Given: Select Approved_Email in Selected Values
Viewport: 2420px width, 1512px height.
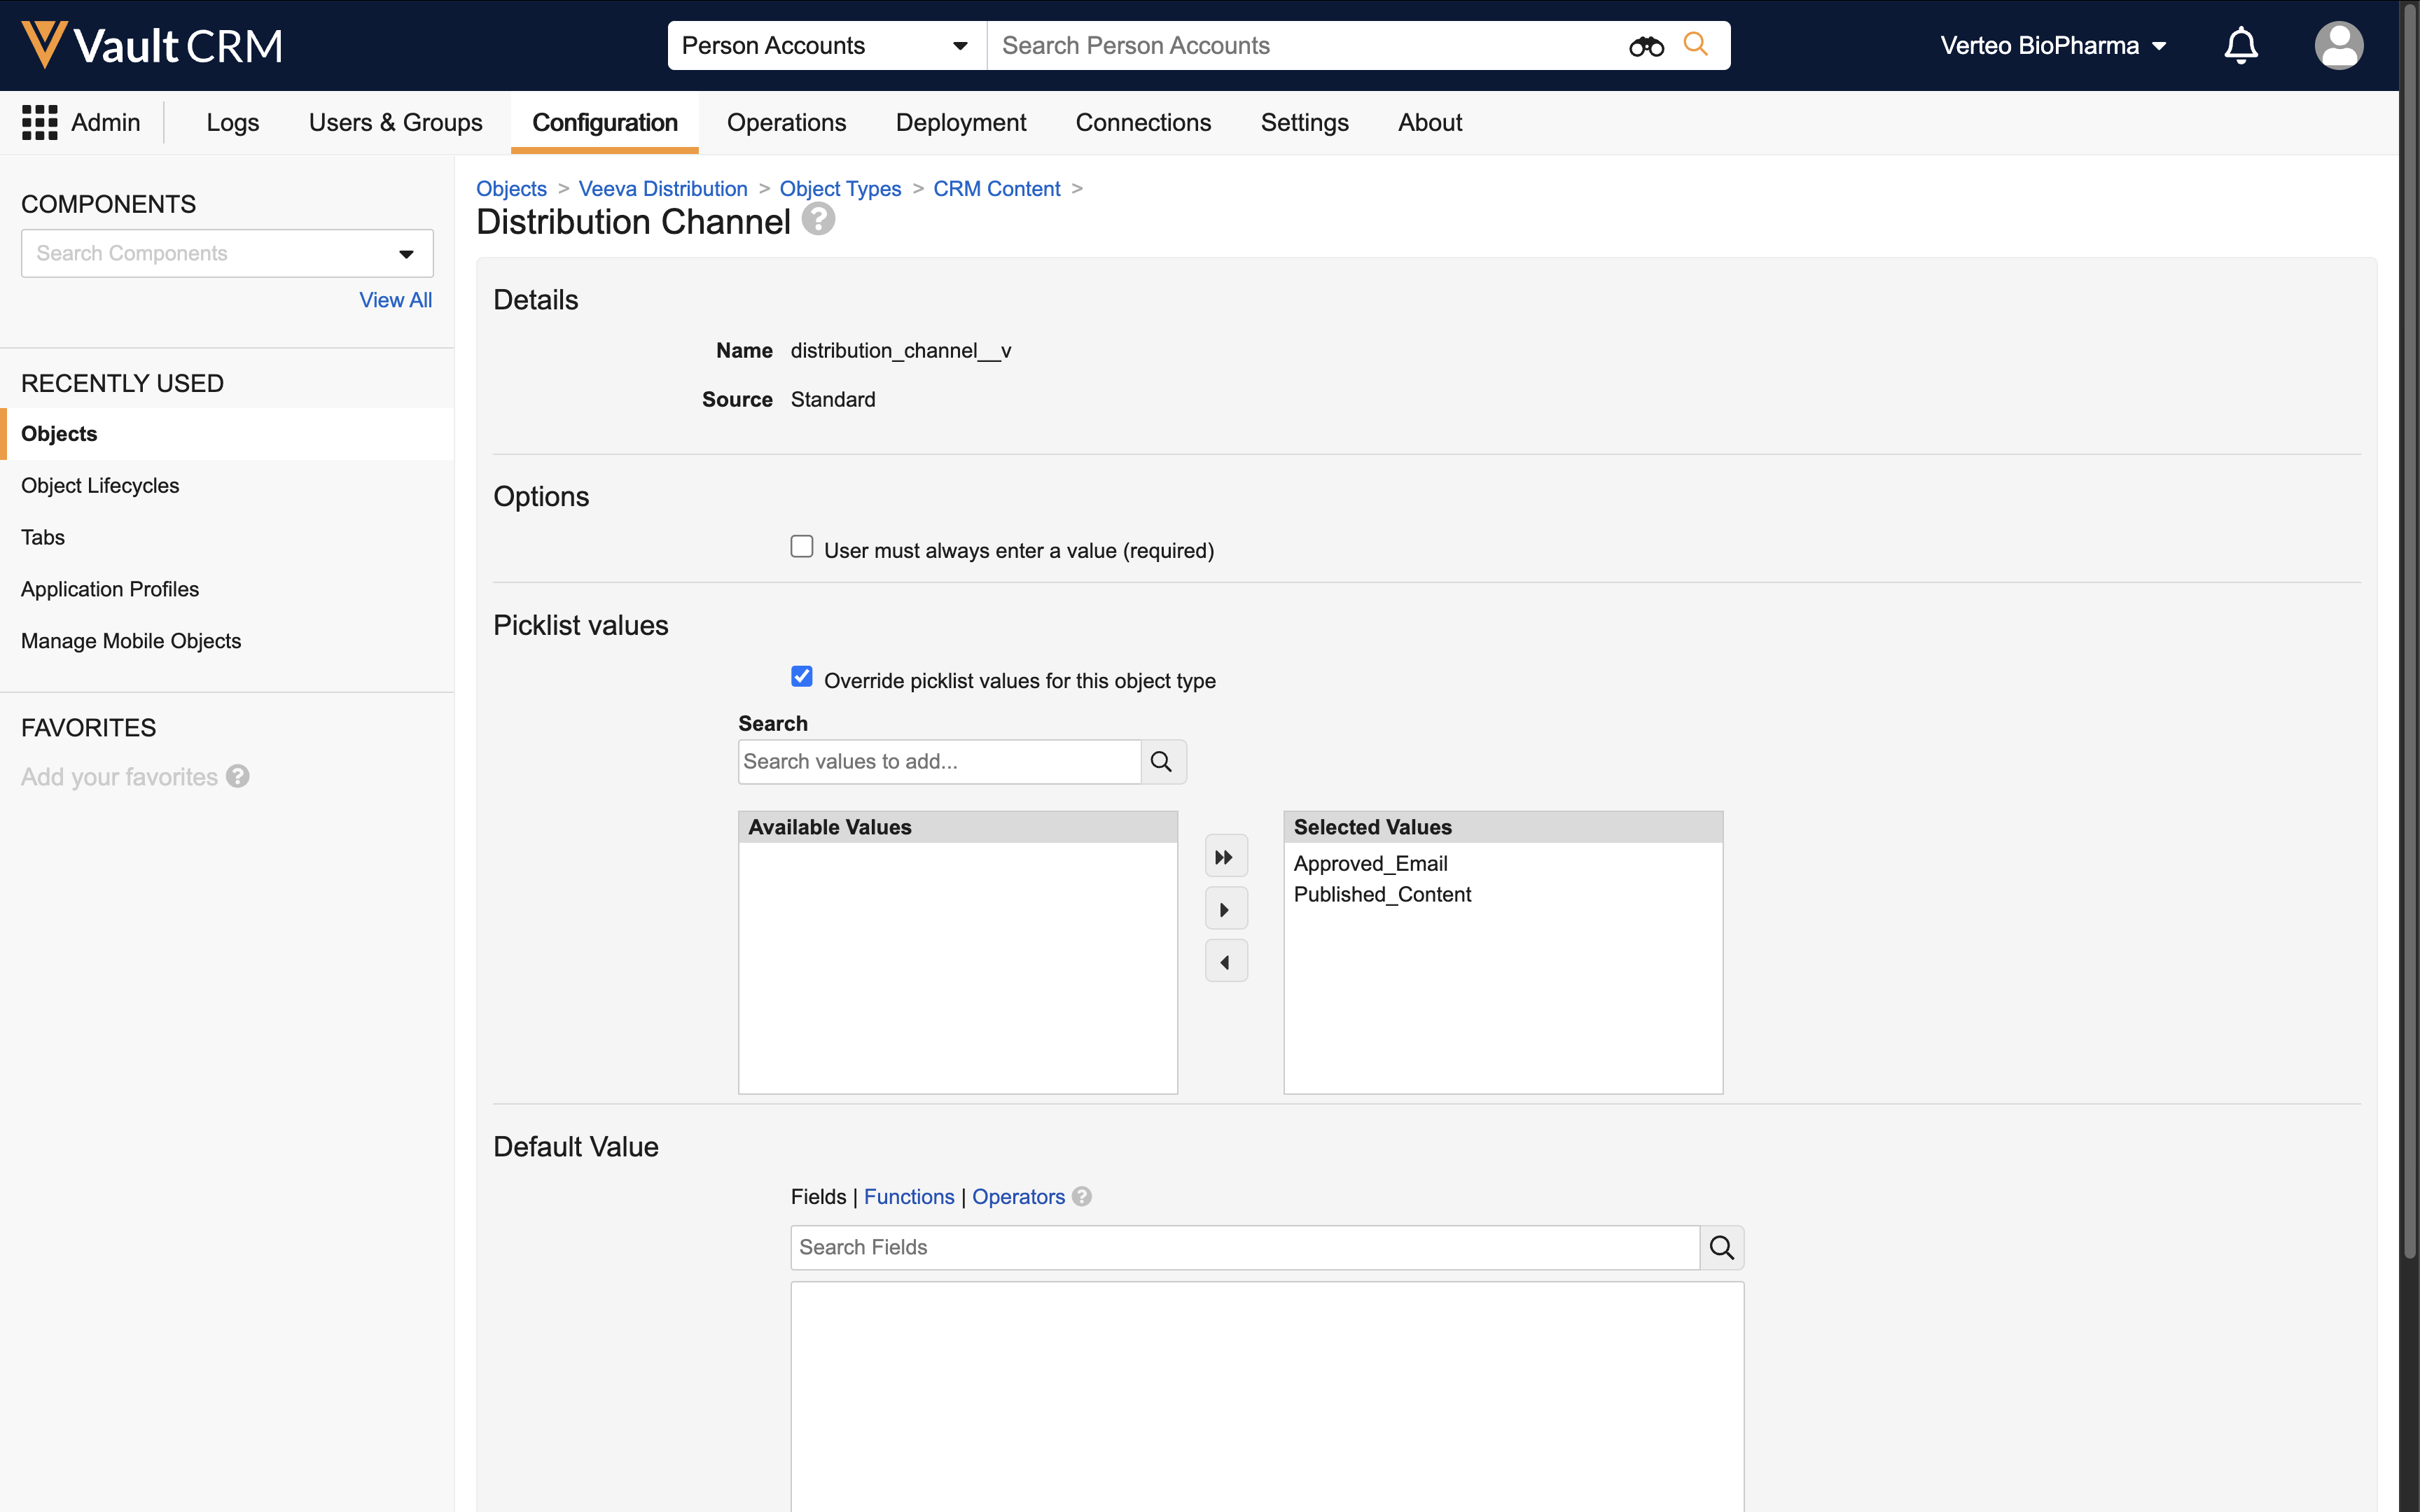Looking at the screenshot, I should [x=1370, y=863].
